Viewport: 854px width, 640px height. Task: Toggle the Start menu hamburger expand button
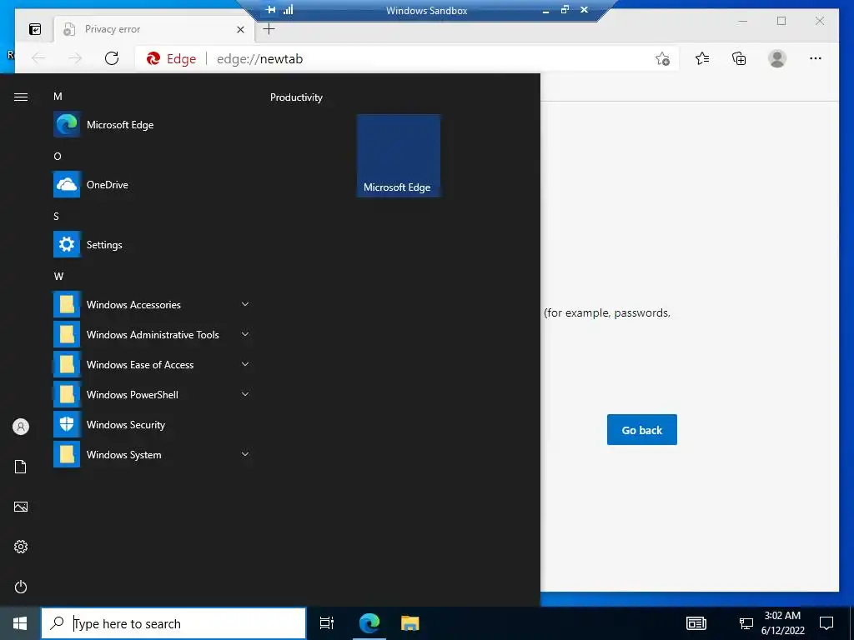[21, 97]
